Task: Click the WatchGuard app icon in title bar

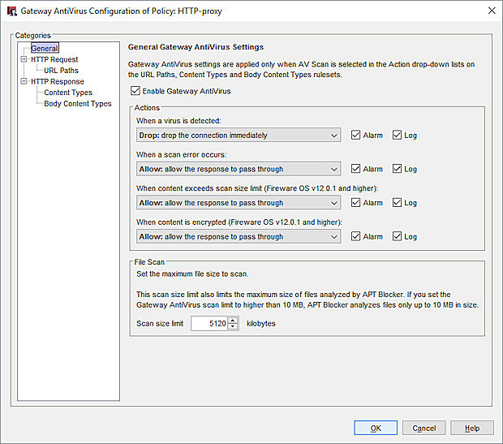Action: tap(10, 11)
